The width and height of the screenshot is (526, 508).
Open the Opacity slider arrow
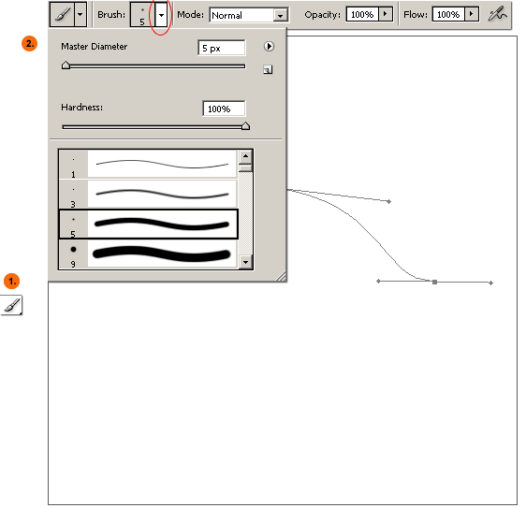[386, 14]
